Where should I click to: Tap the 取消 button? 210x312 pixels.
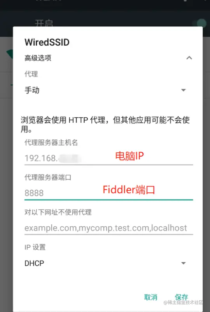pos(150,297)
